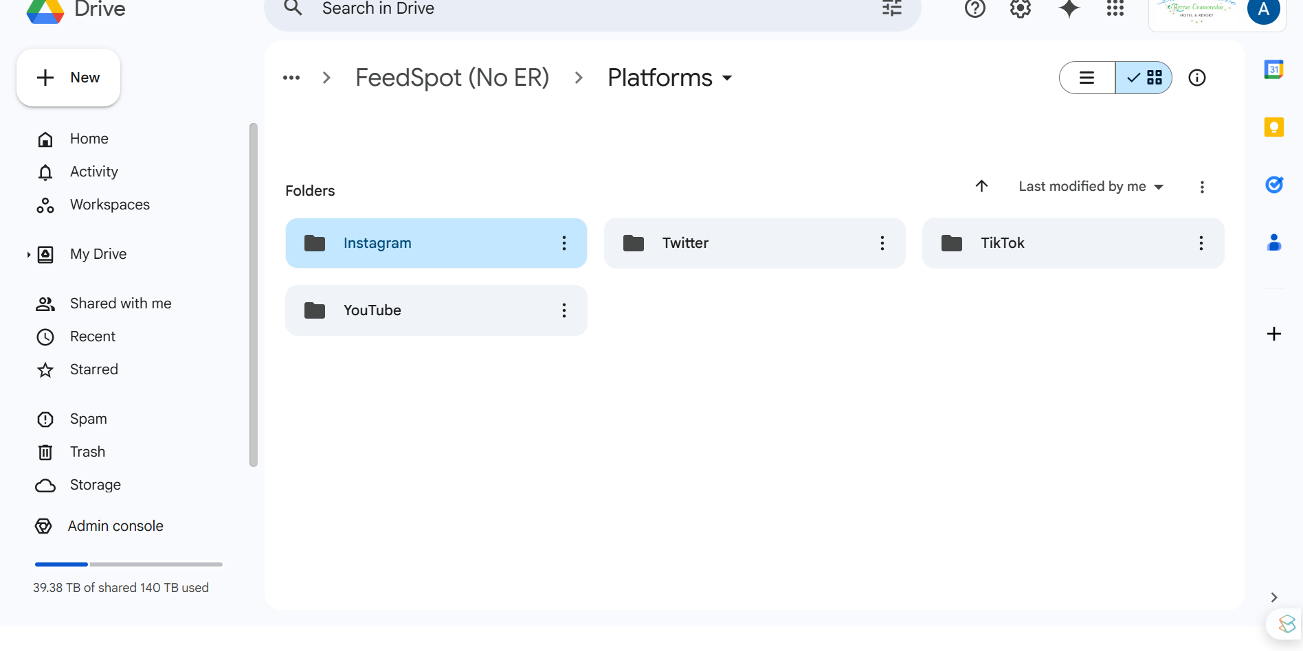This screenshot has height=651, width=1303.
Task: Hide the side panel chevron
Action: pos(1274,597)
